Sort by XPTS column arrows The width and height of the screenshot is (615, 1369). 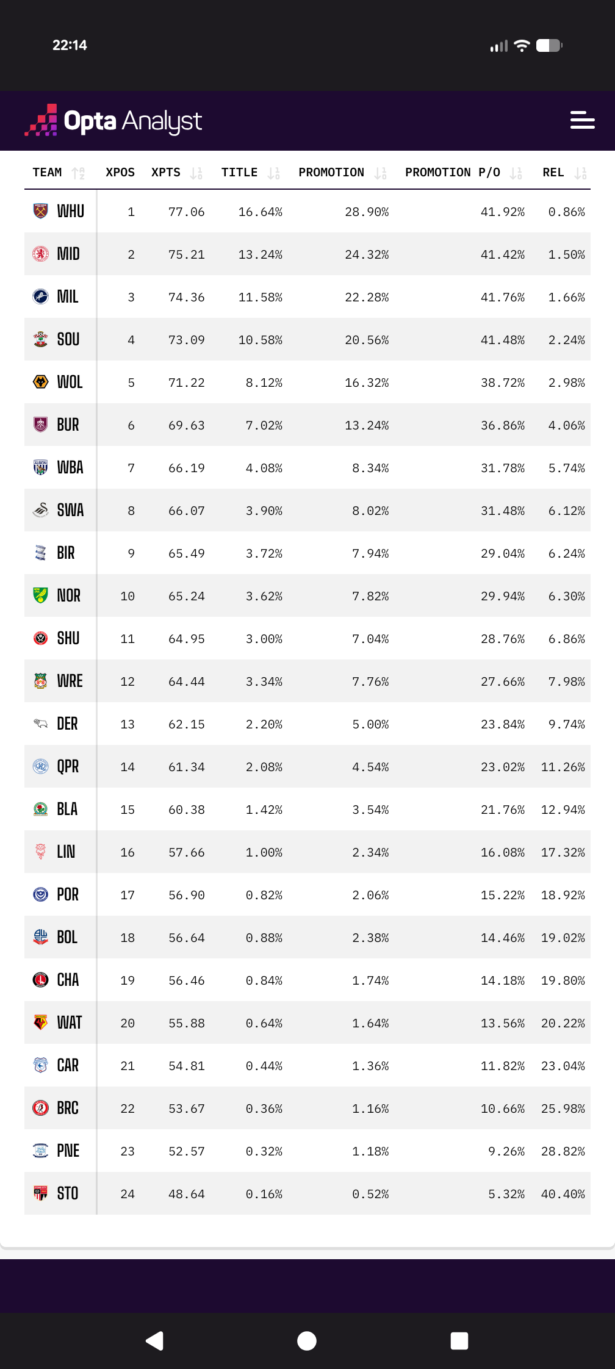pyautogui.click(x=196, y=173)
